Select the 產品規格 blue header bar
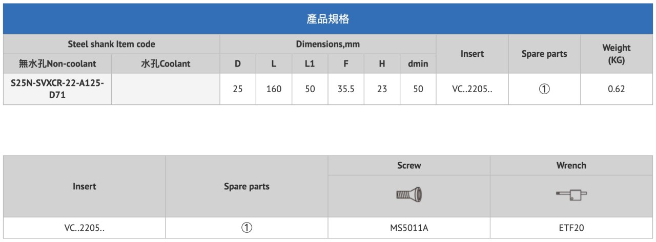 click(328, 19)
